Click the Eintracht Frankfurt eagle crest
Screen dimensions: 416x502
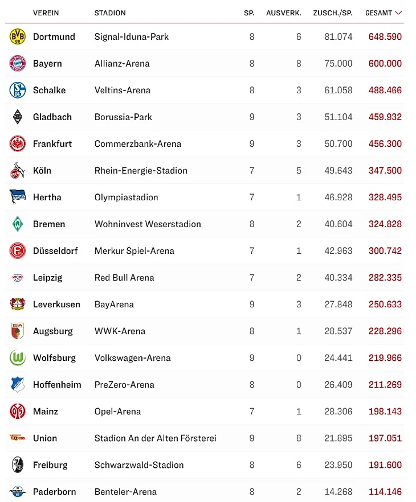[x=18, y=144]
